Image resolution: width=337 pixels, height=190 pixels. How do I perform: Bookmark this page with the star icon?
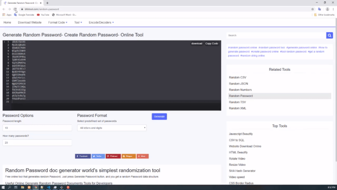(312, 9)
